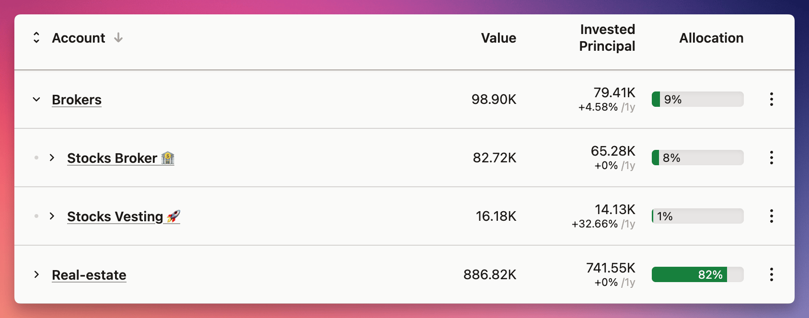Click the Account sort arrow icon

pyautogui.click(x=118, y=38)
